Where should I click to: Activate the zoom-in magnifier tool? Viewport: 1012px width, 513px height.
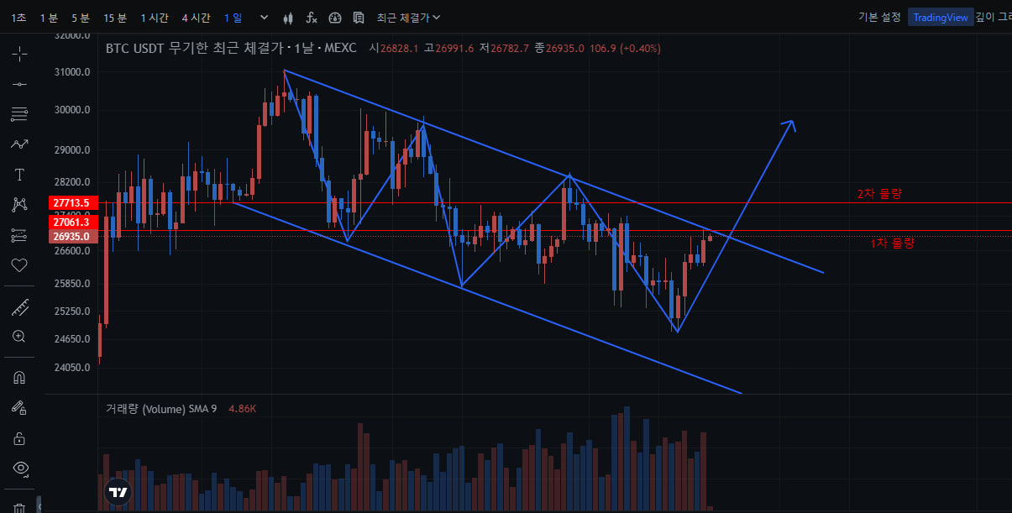[19, 337]
